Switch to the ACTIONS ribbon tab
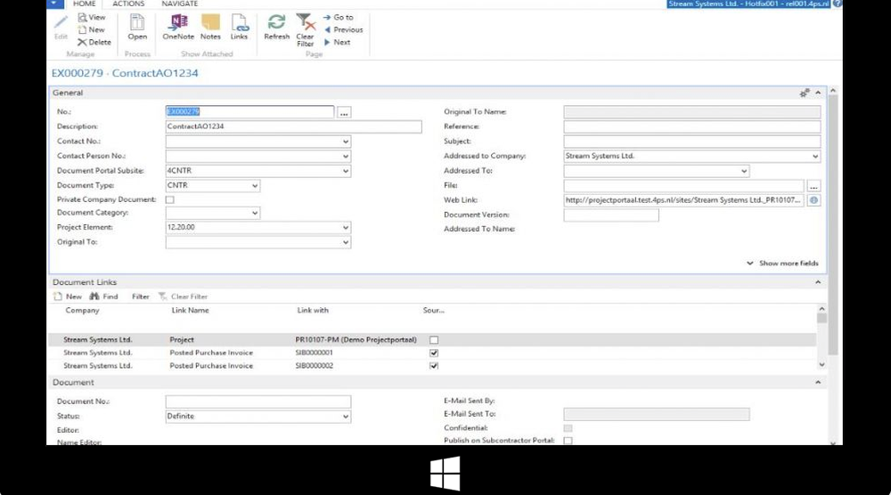891x495 pixels. pyautogui.click(x=128, y=4)
